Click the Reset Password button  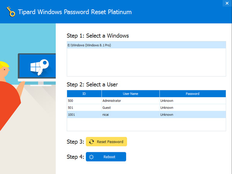pyautogui.click(x=106, y=142)
